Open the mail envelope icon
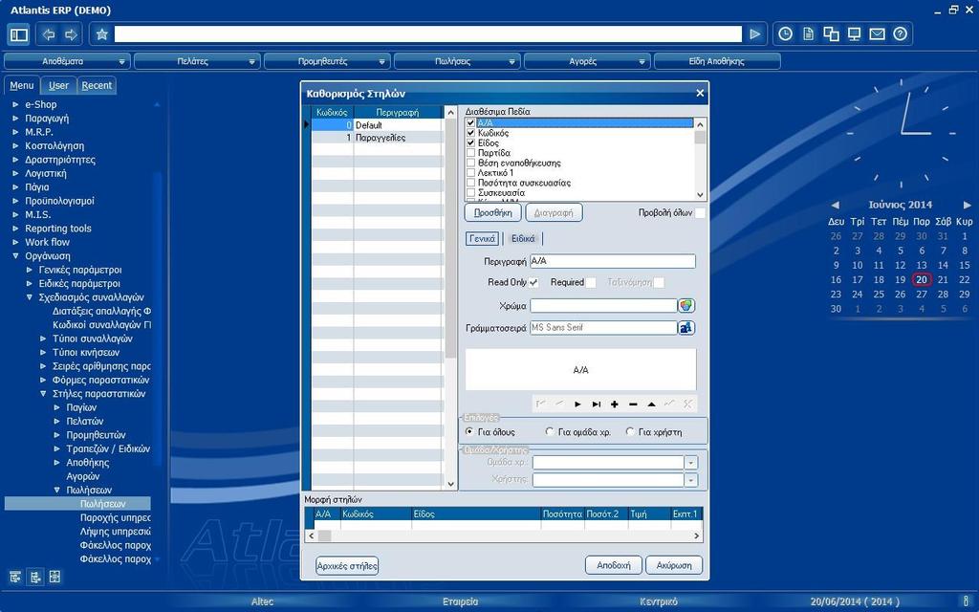 point(878,34)
